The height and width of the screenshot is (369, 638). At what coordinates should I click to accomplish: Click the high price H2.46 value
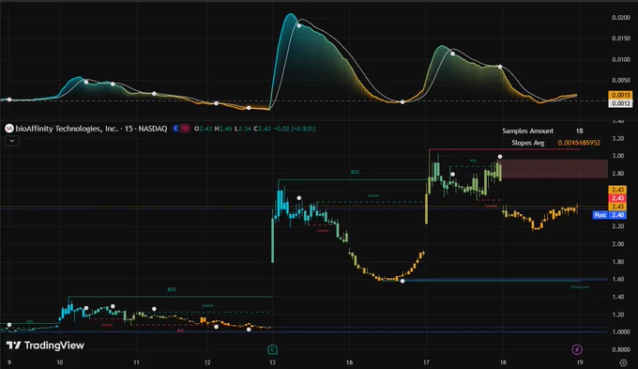[223, 129]
